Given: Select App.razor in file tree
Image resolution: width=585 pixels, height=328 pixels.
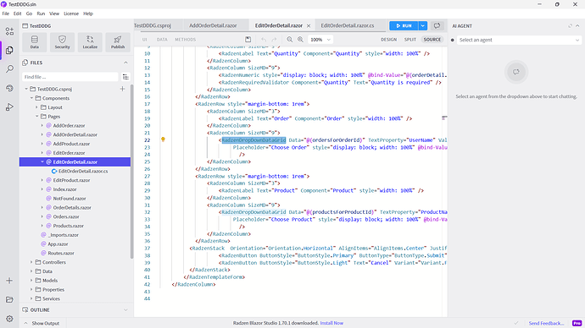Looking at the screenshot, I should coord(58,244).
